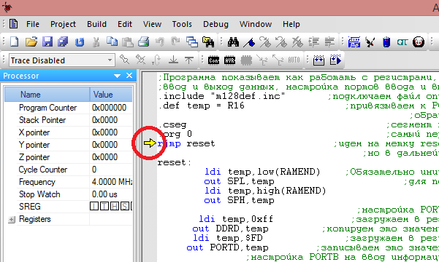Open the Trace Disabled dropdown

tap(110, 60)
